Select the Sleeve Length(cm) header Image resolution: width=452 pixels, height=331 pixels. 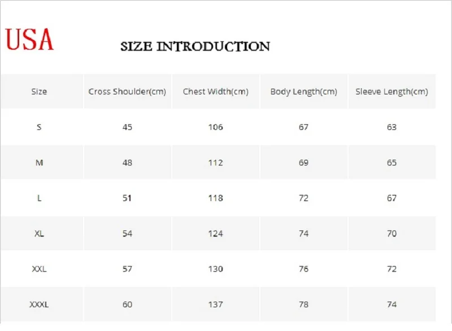pyautogui.click(x=392, y=92)
